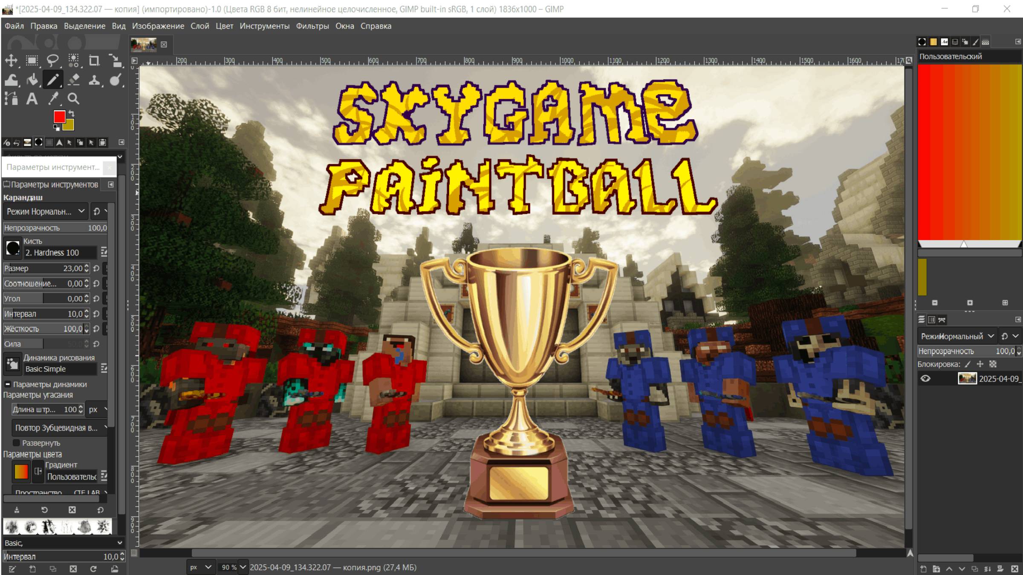
Task: Select the Free Select lasso tool
Action: (53, 60)
